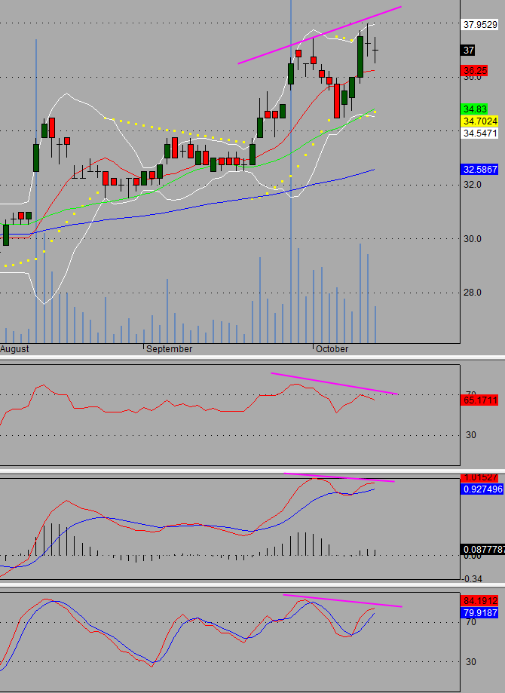The image size is (505, 693).
Task: Select the magenta divergence line in RSI panel
Action: (x=335, y=384)
